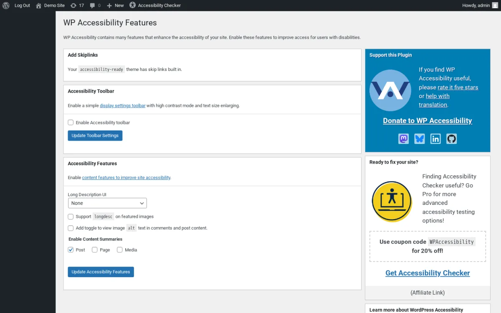This screenshot has width=501, height=313.
Task: Uncheck the Post content summaries checkbox
Action: point(71,250)
